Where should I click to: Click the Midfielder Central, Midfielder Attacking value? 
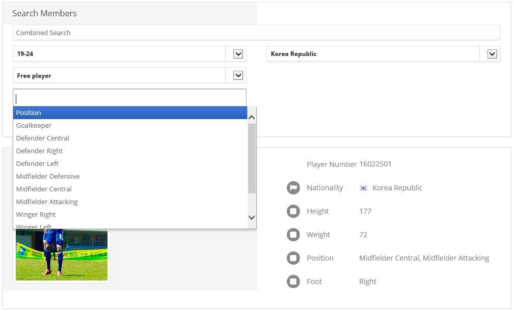pyautogui.click(x=424, y=258)
